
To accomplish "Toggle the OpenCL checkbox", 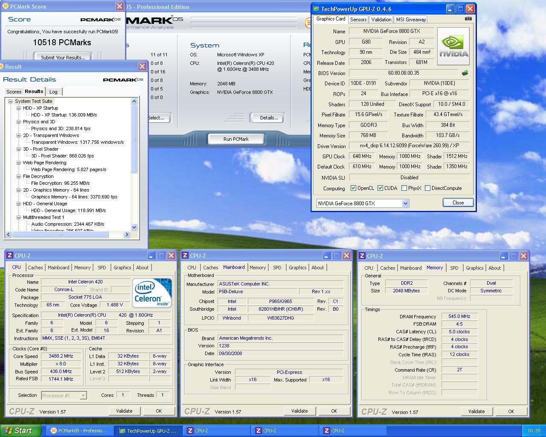I will [x=353, y=188].
